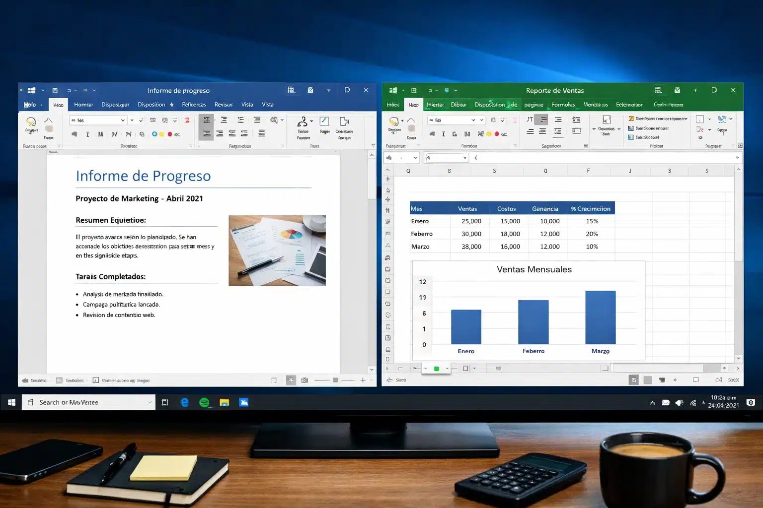
Task: Open the Name Box dropdown in Excel
Action: coord(415,157)
